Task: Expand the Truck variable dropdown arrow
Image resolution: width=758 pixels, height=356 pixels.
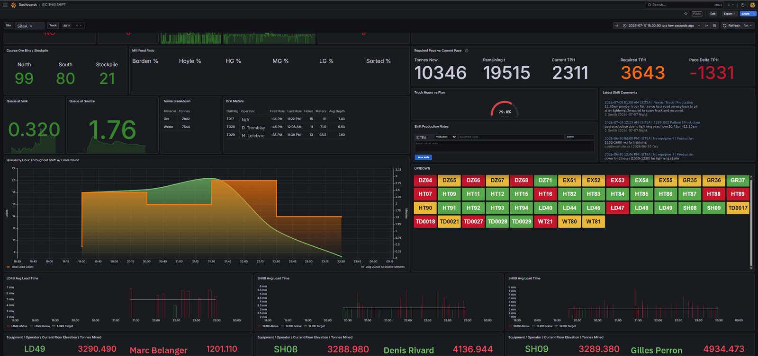Action: pyautogui.click(x=81, y=26)
